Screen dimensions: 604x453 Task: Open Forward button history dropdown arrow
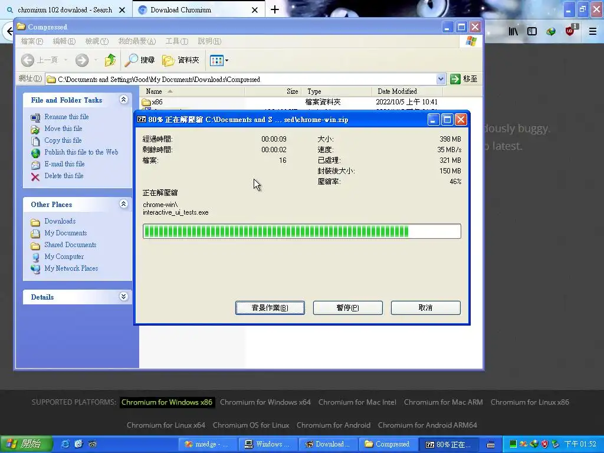click(x=96, y=60)
